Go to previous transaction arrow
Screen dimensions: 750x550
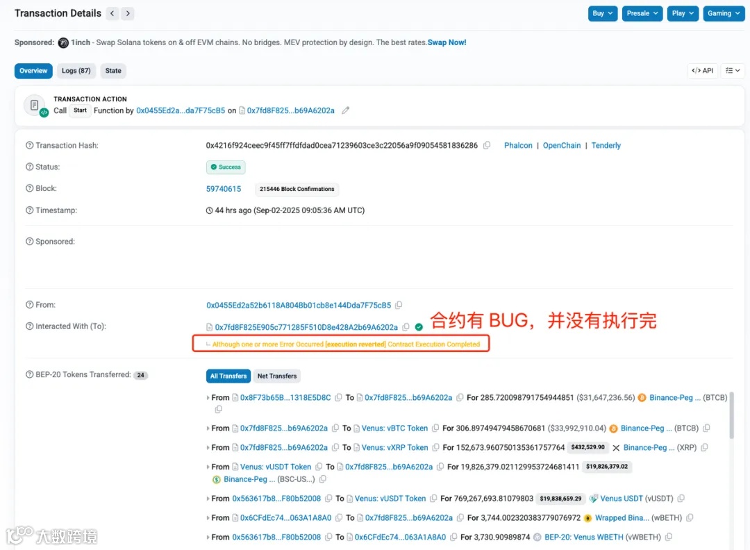coord(112,13)
